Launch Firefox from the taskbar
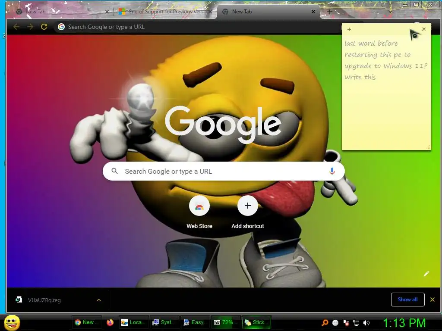Viewport: 442px width, 331px height. [110, 322]
